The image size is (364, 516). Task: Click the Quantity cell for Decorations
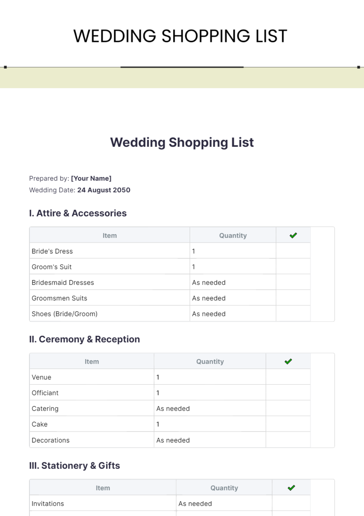tap(210, 440)
